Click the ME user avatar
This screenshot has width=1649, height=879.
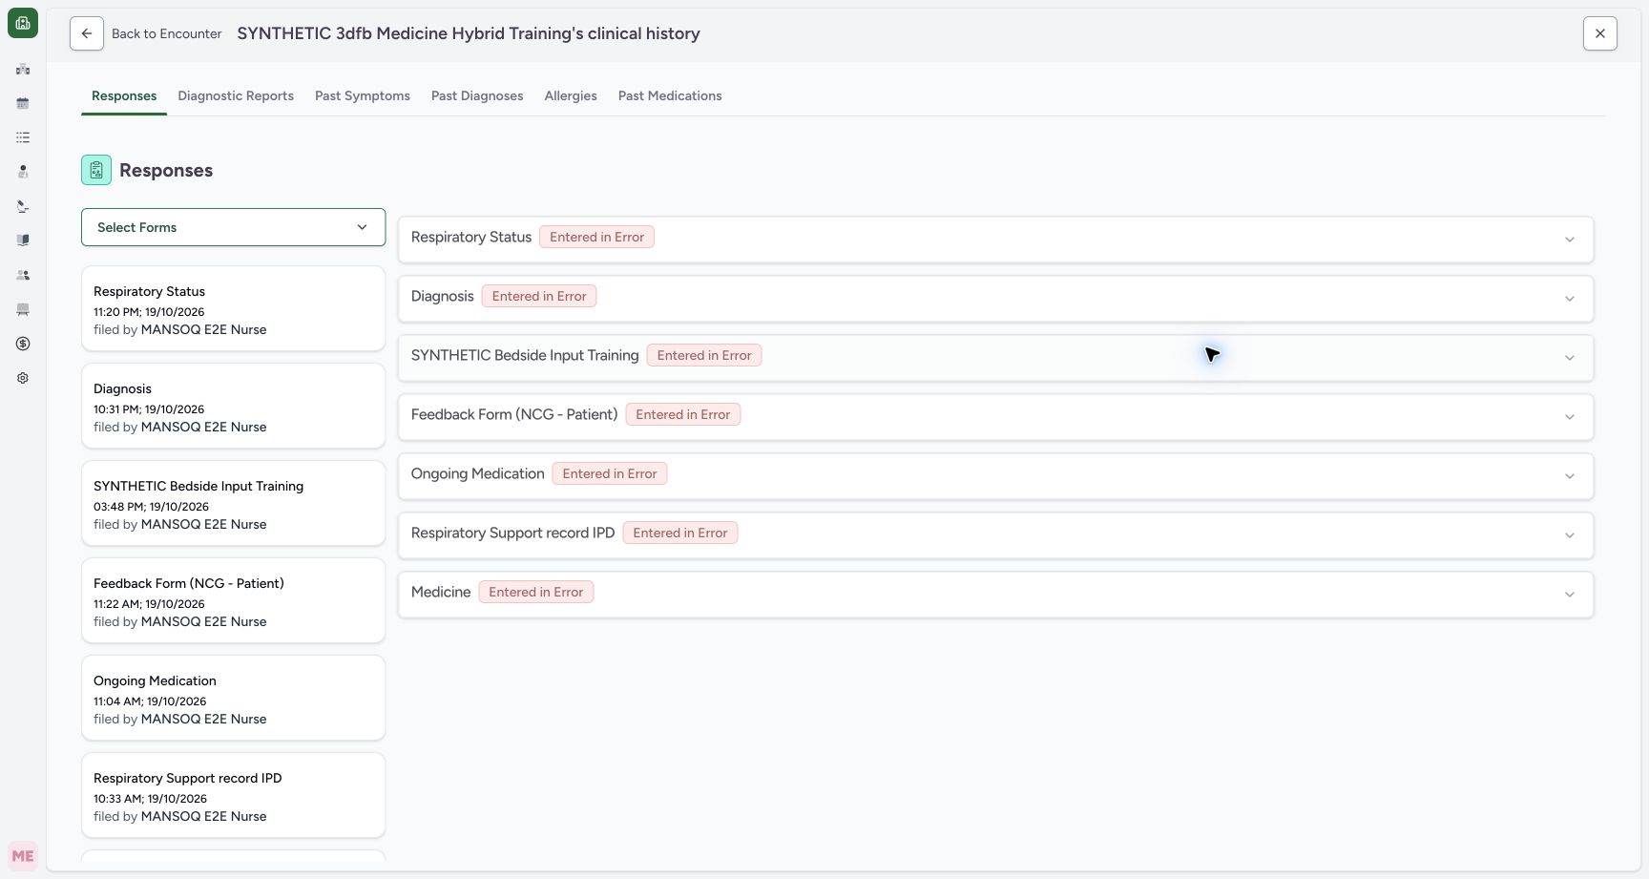coord(23,856)
